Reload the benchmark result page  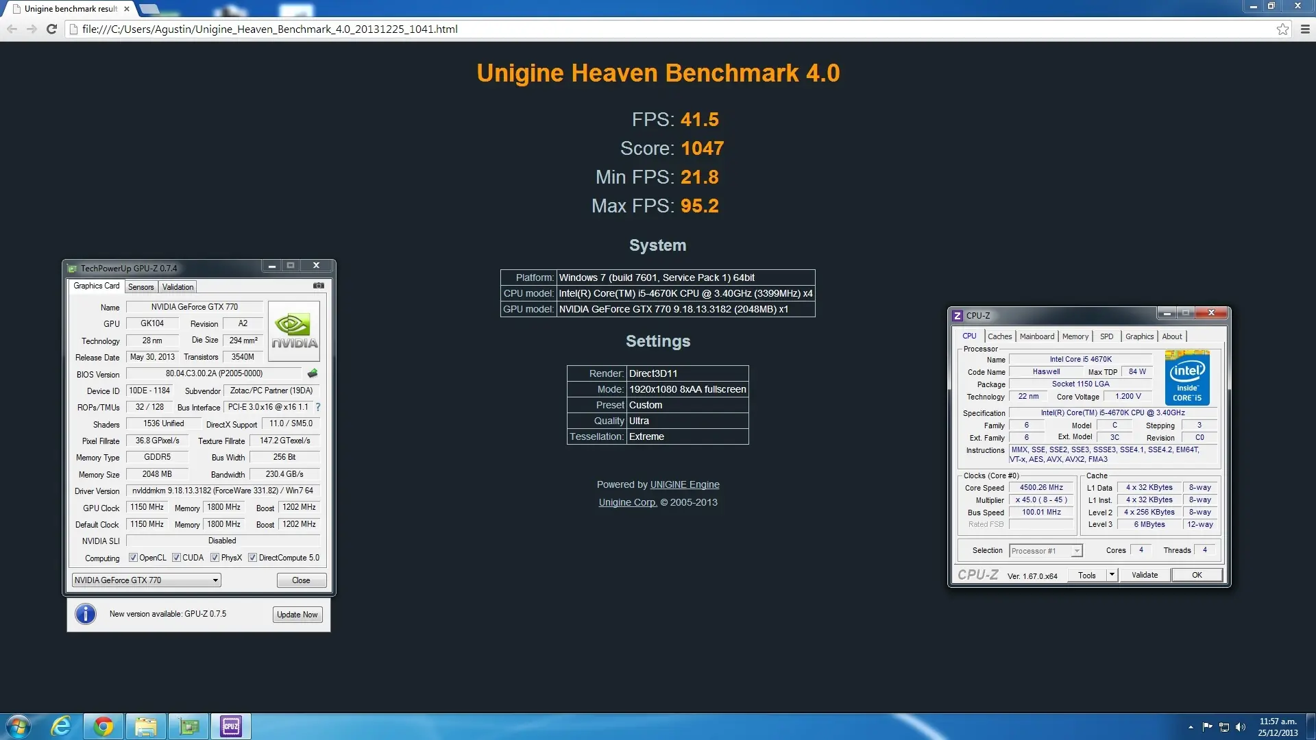point(51,29)
